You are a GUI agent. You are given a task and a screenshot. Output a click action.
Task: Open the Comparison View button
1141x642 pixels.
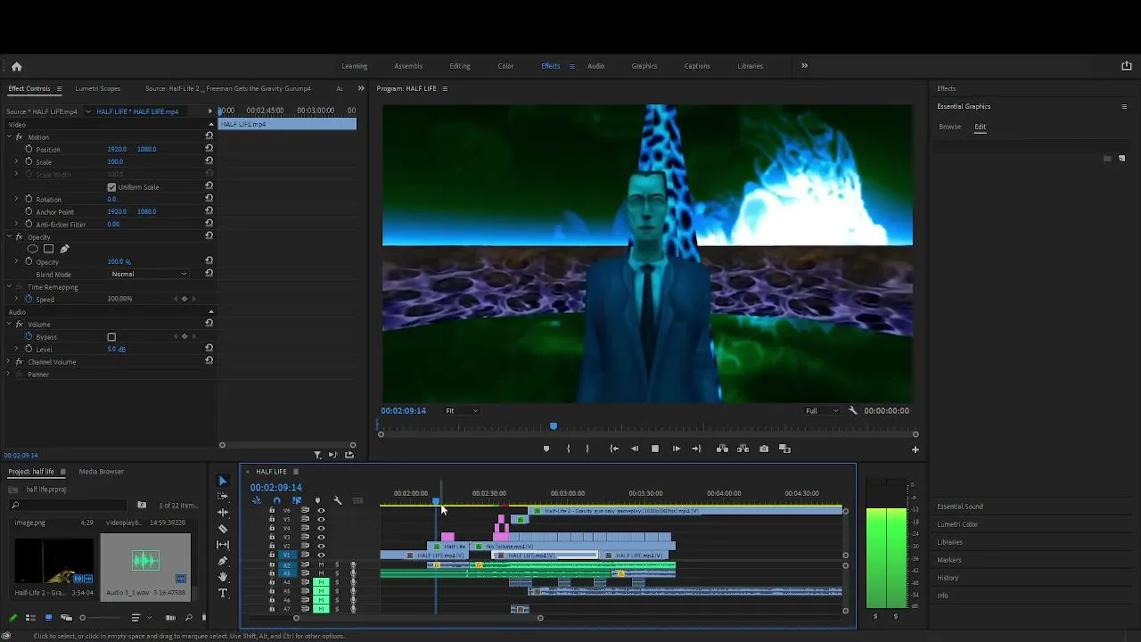pos(784,449)
